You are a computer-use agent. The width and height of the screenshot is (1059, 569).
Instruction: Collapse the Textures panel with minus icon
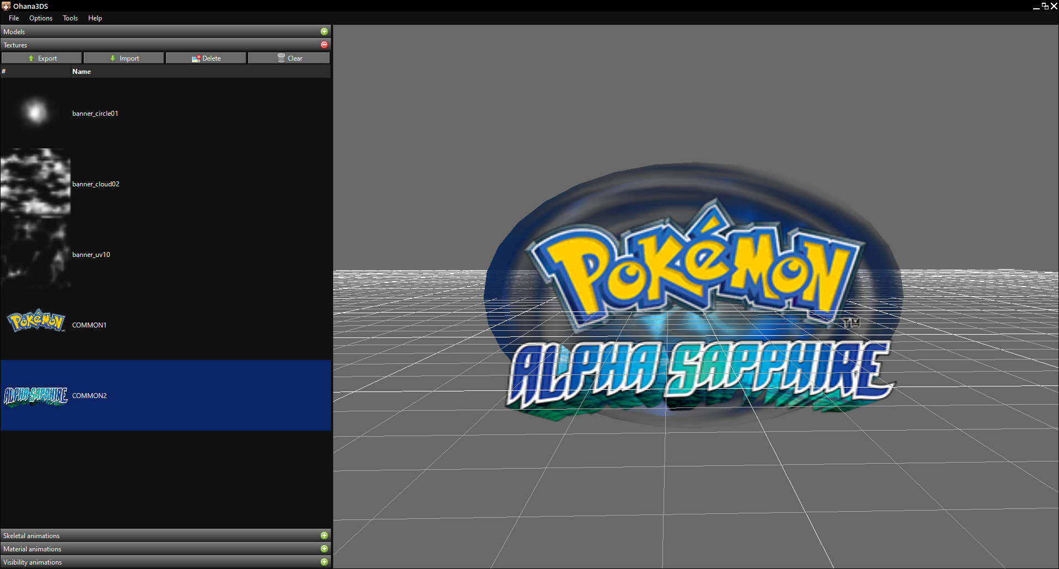tap(324, 45)
